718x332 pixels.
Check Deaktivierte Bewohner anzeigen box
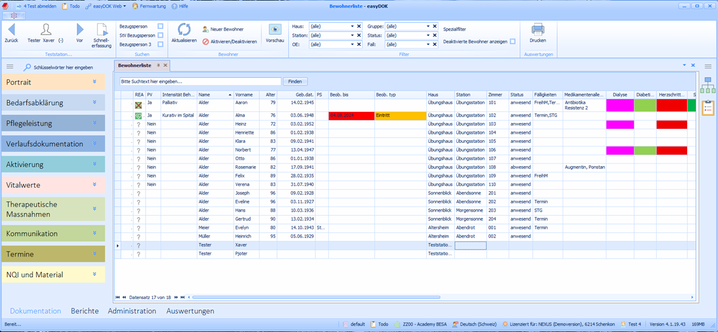(x=512, y=41)
